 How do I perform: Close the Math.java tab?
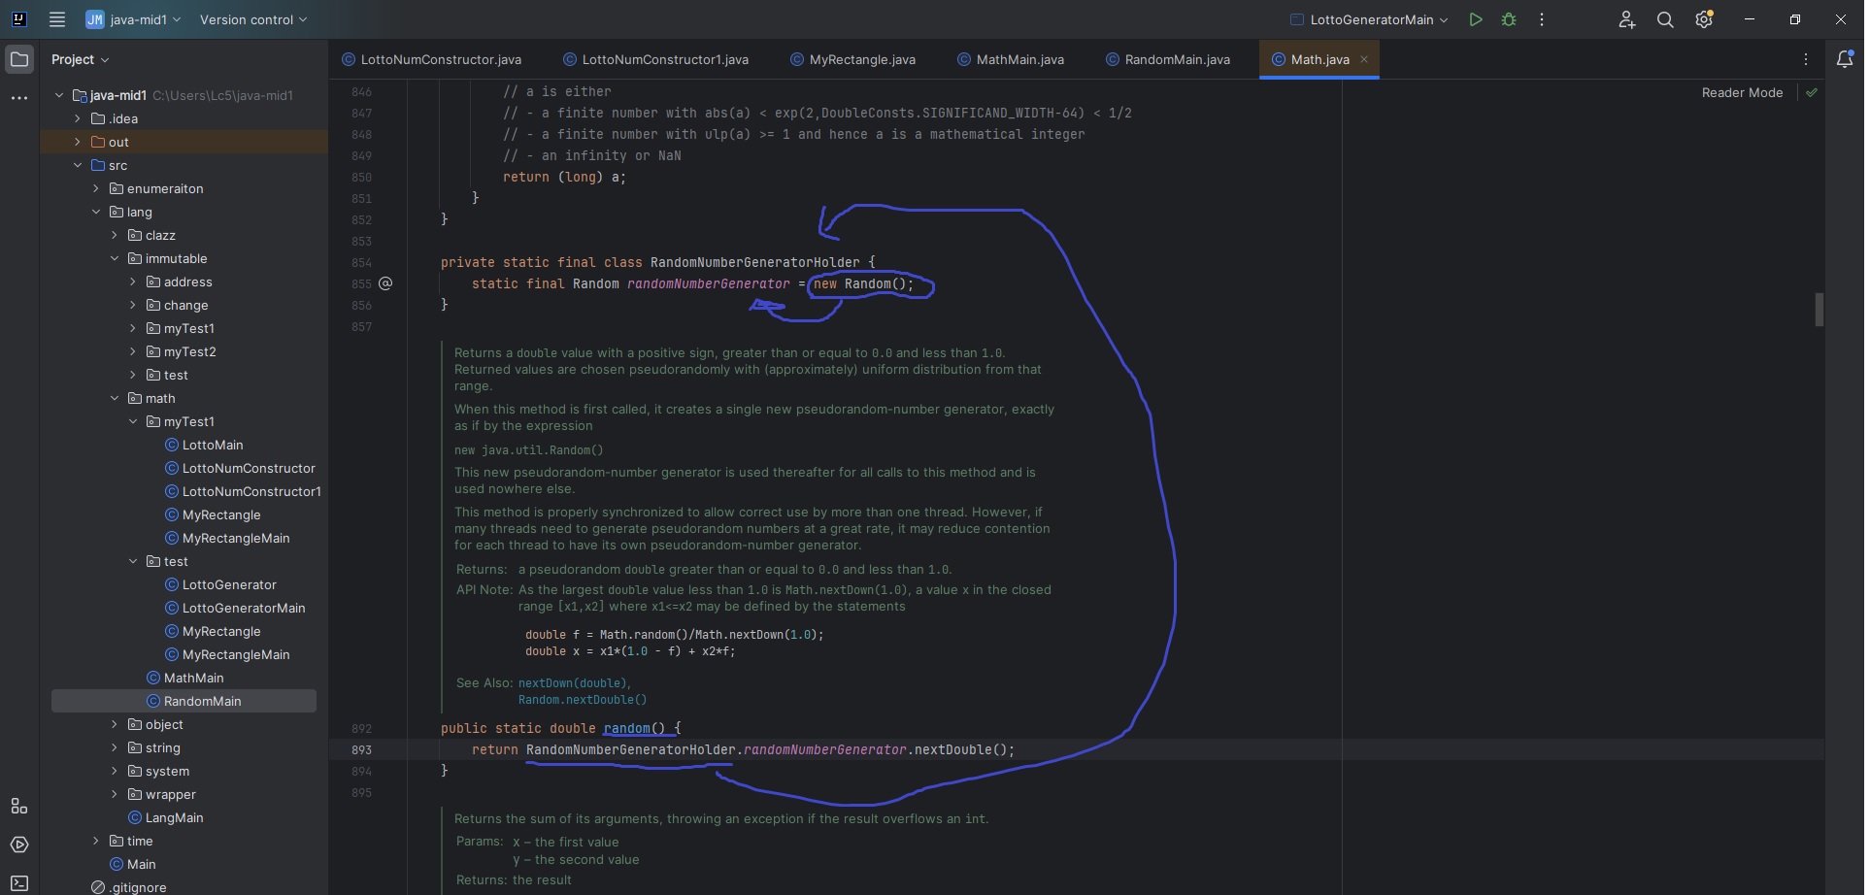pyautogui.click(x=1364, y=59)
